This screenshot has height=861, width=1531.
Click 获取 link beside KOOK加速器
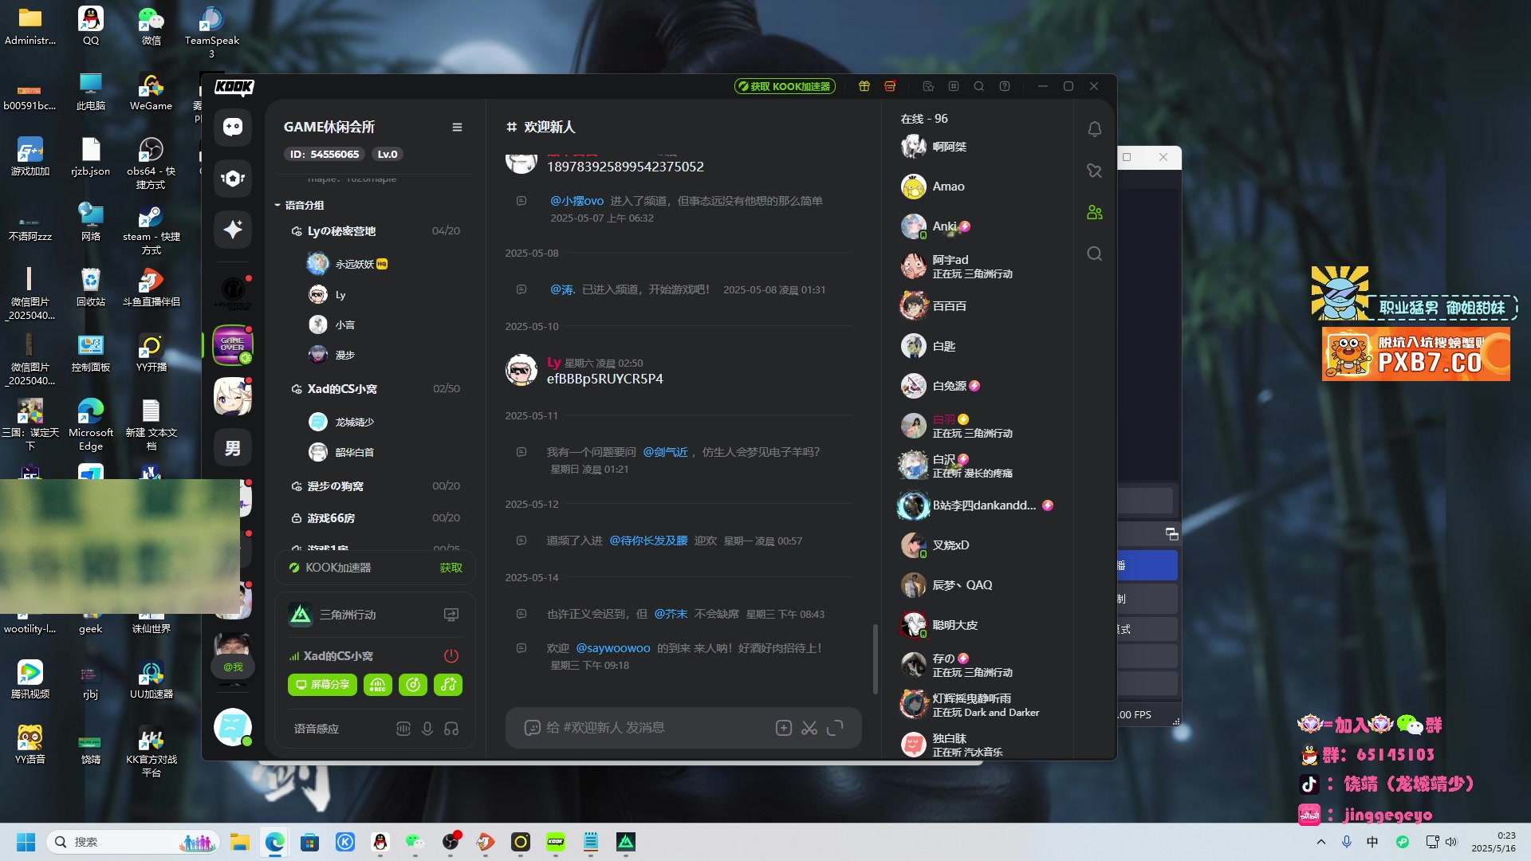(451, 568)
